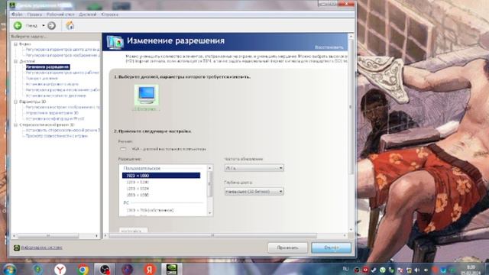This screenshot has height=275, width=489.
Task: Open Регулировка параметров цвета для видео
Action: point(63,50)
